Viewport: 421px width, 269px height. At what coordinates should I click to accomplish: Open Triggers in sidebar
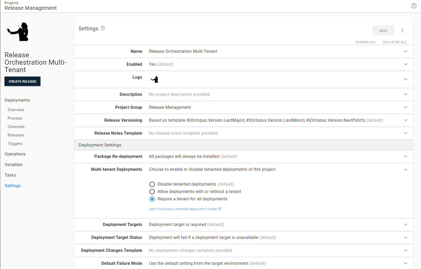tap(15, 144)
